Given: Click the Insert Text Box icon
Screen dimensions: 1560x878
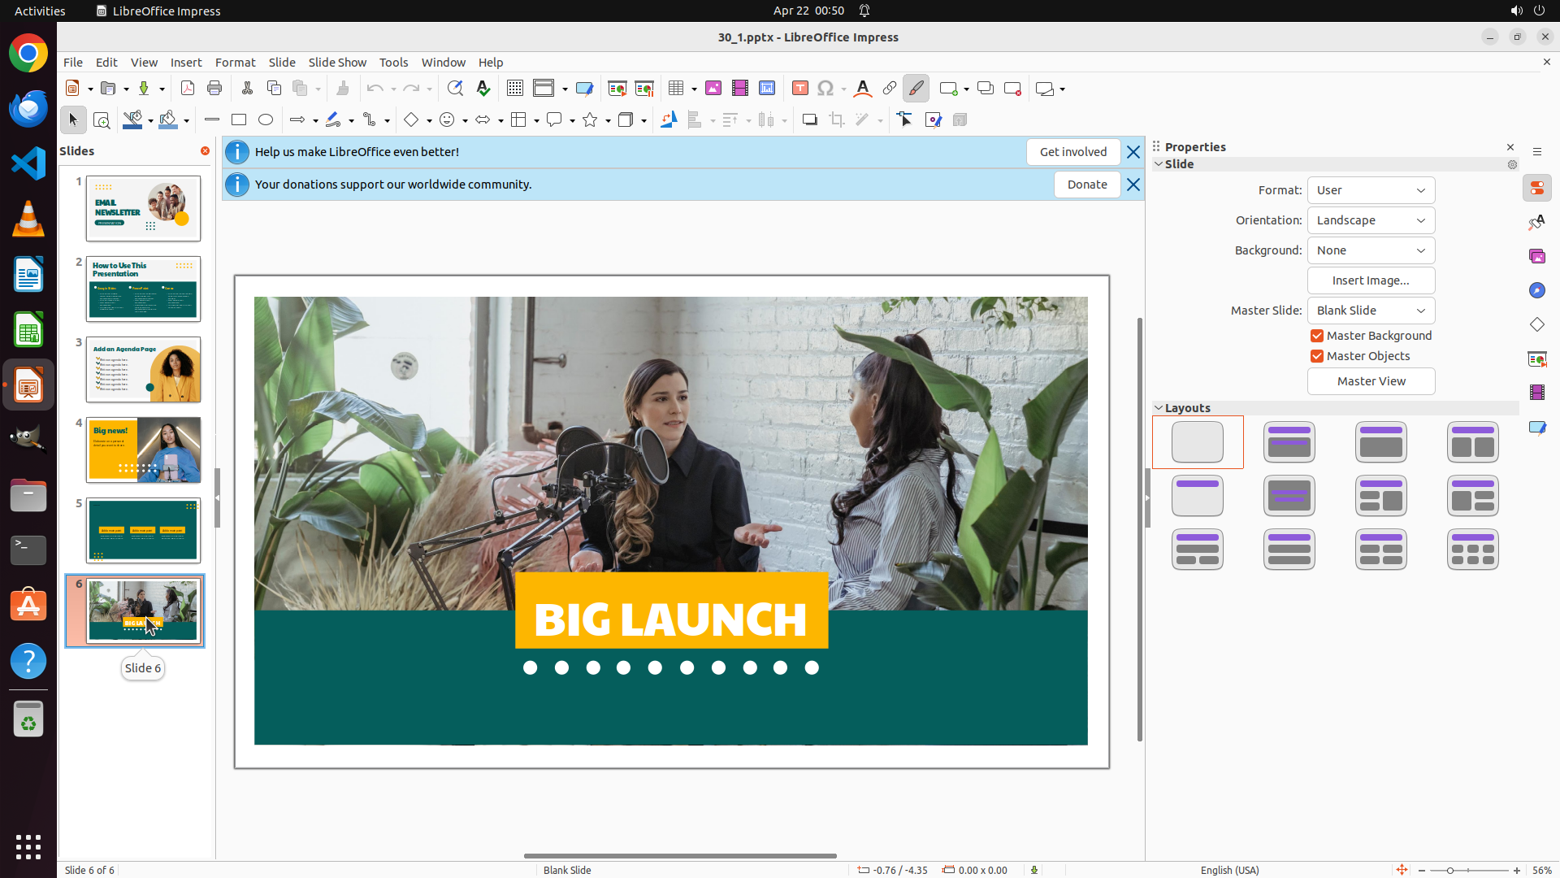Looking at the screenshot, I should 799,89.
